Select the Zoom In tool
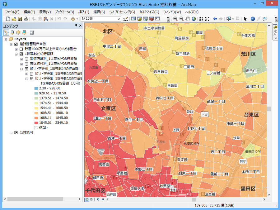Image resolution: width=280 pixels, height=210 pixels. coord(175,19)
